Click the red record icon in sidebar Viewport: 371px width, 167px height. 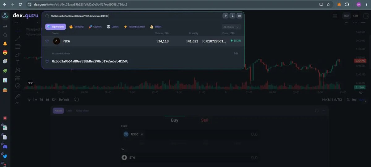(5, 118)
